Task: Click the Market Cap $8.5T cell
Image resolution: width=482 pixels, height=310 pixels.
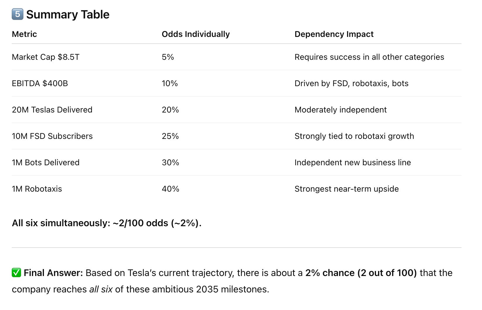Action: pos(45,57)
